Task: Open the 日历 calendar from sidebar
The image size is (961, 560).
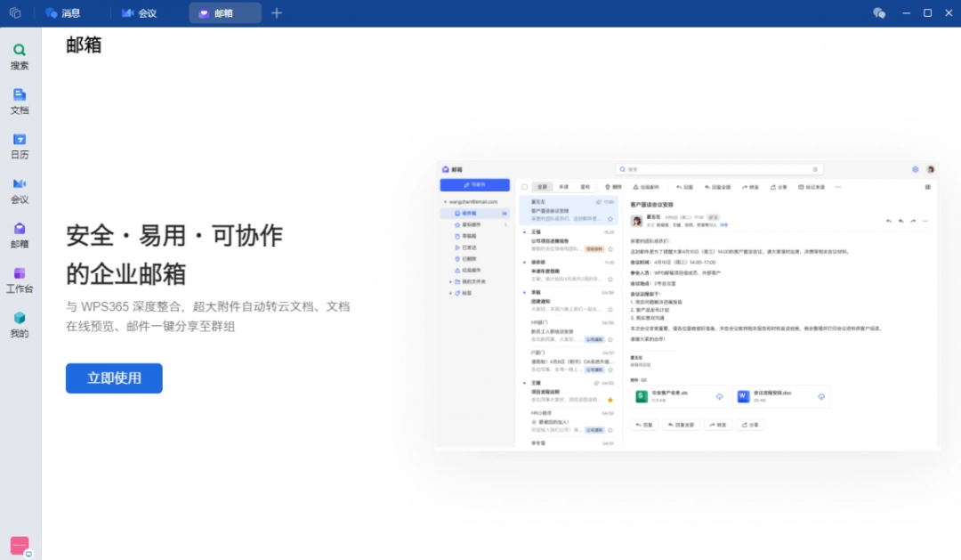Action: pyautogui.click(x=20, y=144)
